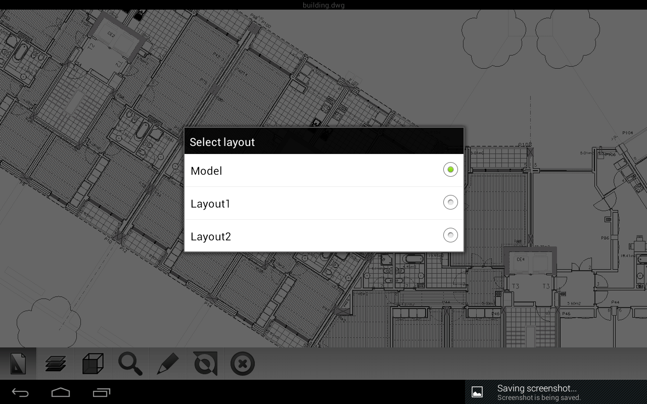
Task: Activate the zoom search tool
Action: (130, 363)
